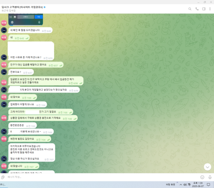Click the '바탕 화면' taskbar toolbar
The width and height of the screenshot is (214, 188).
pos(170,184)
